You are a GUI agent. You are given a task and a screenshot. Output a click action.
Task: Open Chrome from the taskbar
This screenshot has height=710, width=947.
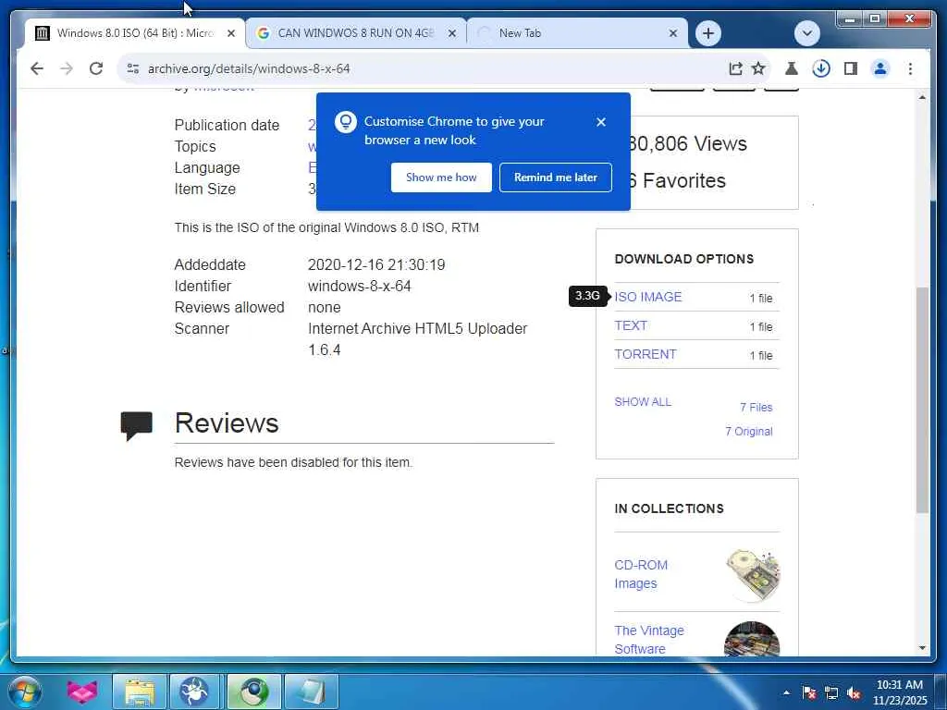(253, 692)
